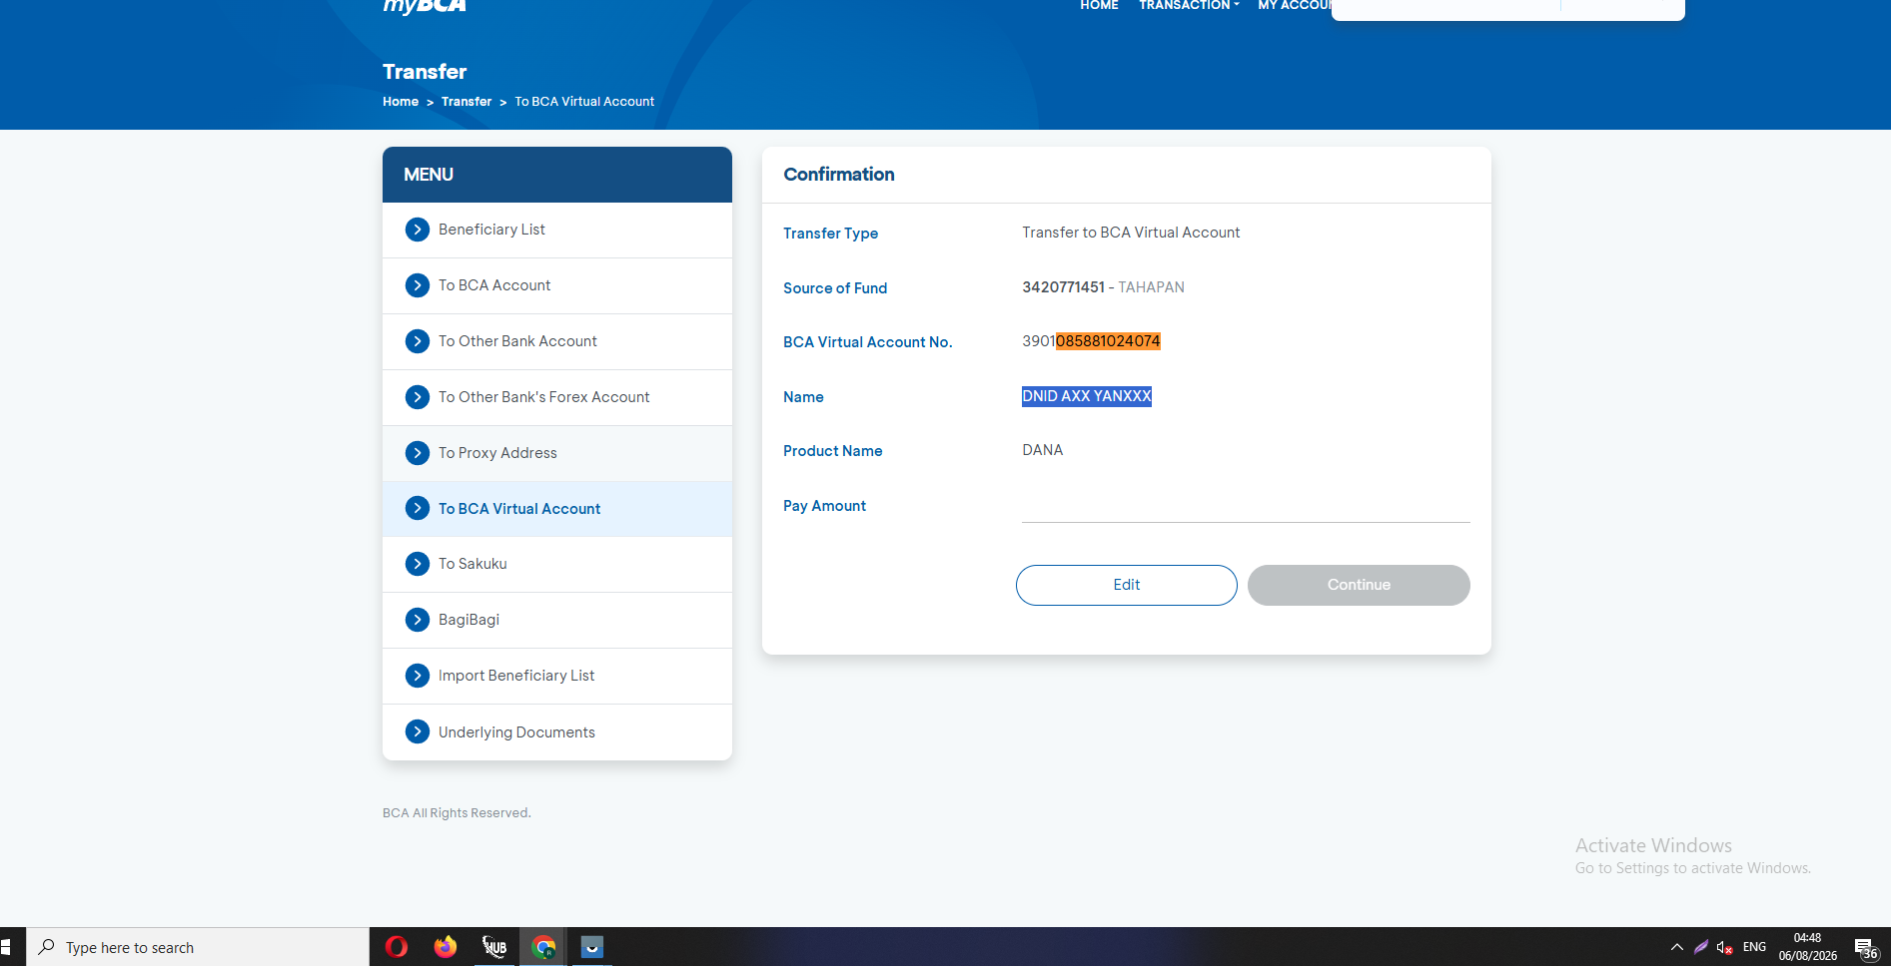The height and width of the screenshot is (966, 1891).
Task: Click the selected name DNID AXX YANXXX
Action: tap(1087, 396)
